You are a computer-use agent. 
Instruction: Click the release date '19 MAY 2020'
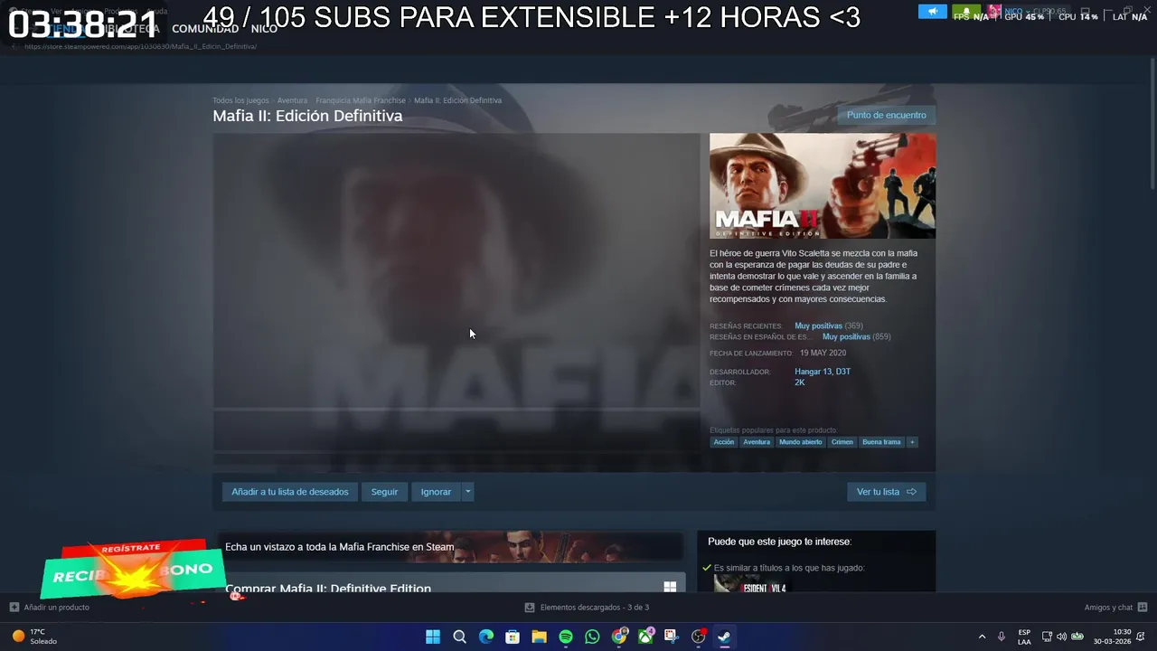(x=823, y=353)
